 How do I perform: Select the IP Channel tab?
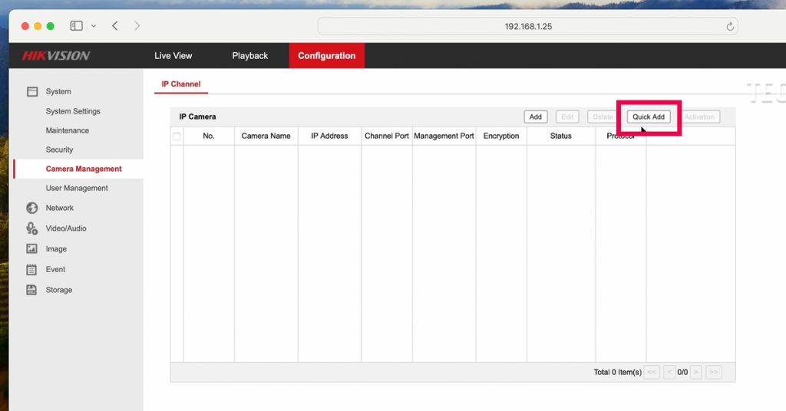click(x=180, y=84)
